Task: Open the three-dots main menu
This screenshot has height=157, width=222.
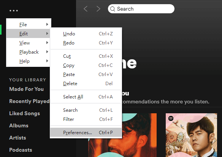Action: tap(14, 11)
